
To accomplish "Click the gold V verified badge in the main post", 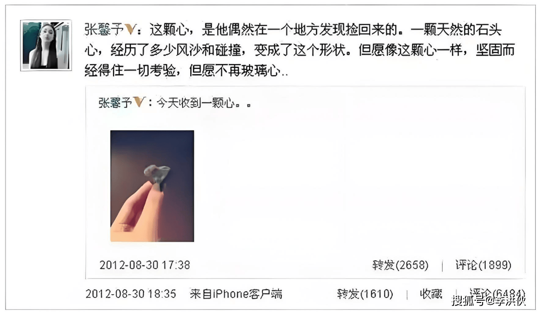I will coord(130,30).
